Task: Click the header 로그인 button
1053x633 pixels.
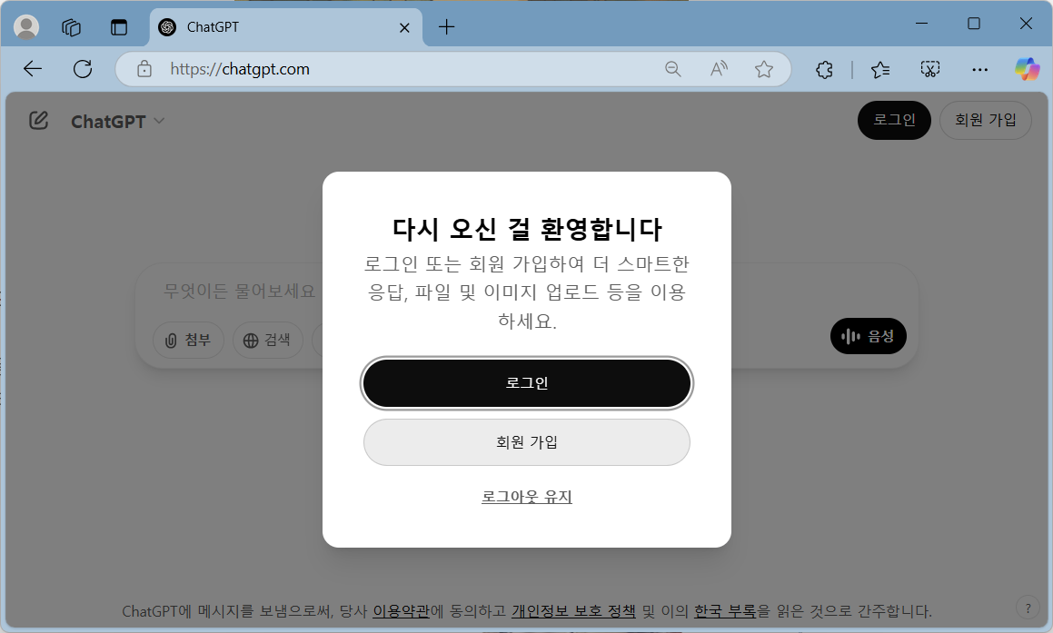Action: click(894, 120)
